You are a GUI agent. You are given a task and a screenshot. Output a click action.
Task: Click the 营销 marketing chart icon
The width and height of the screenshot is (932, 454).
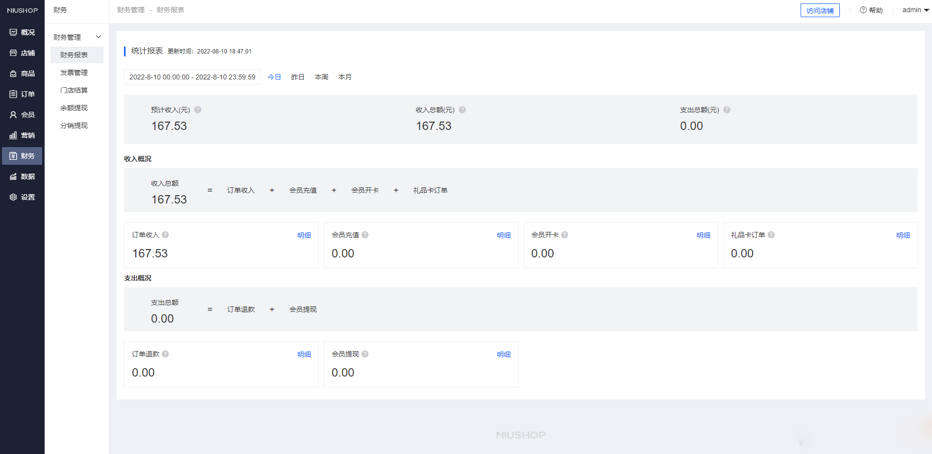(13, 135)
